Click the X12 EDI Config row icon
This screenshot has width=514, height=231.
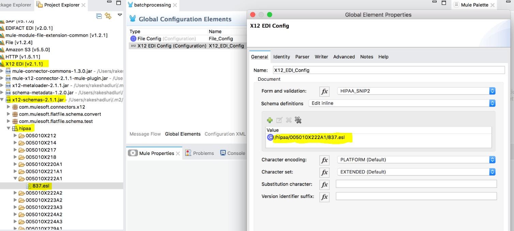pos(133,46)
